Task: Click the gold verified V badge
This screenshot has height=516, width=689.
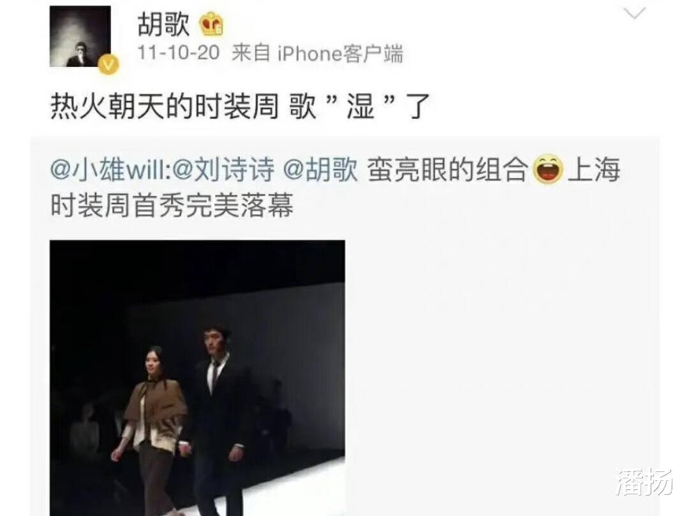Action: click(x=108, y=65)
